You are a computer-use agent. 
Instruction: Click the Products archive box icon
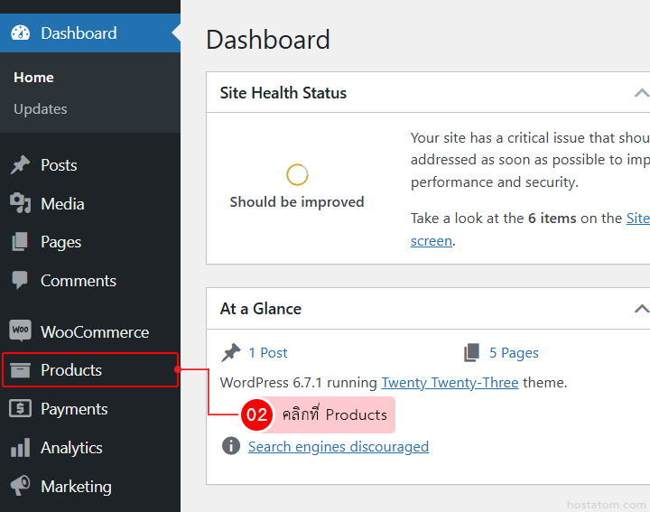pyautogui.click(x=20, y=370)
